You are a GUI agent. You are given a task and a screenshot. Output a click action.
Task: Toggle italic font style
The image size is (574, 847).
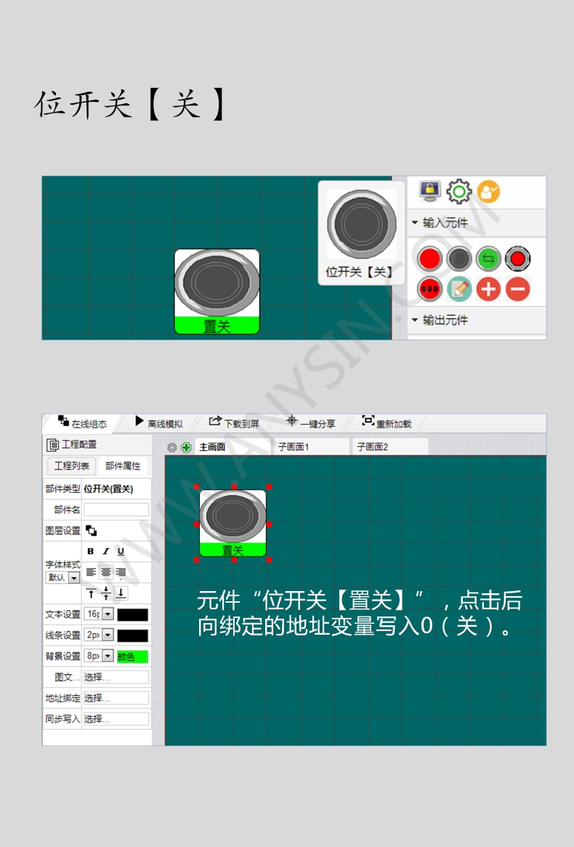(106, 552)
